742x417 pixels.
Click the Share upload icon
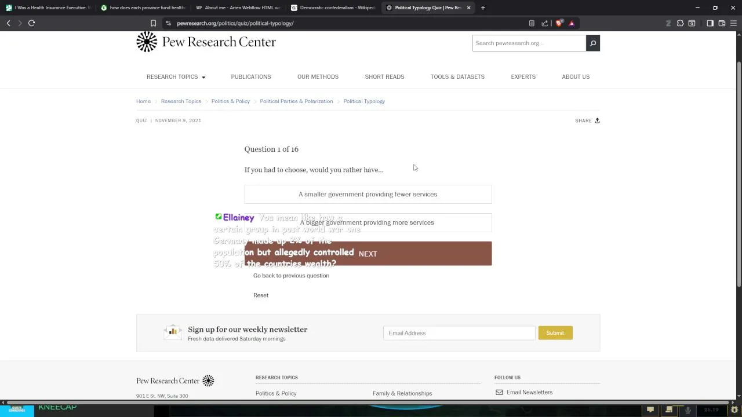(x=597, y=120)
